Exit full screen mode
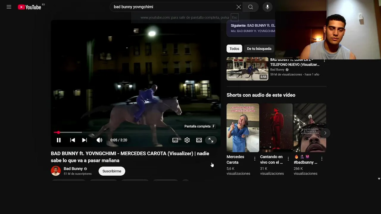Screen dimensions: 381x214 (x=211, y=140)
